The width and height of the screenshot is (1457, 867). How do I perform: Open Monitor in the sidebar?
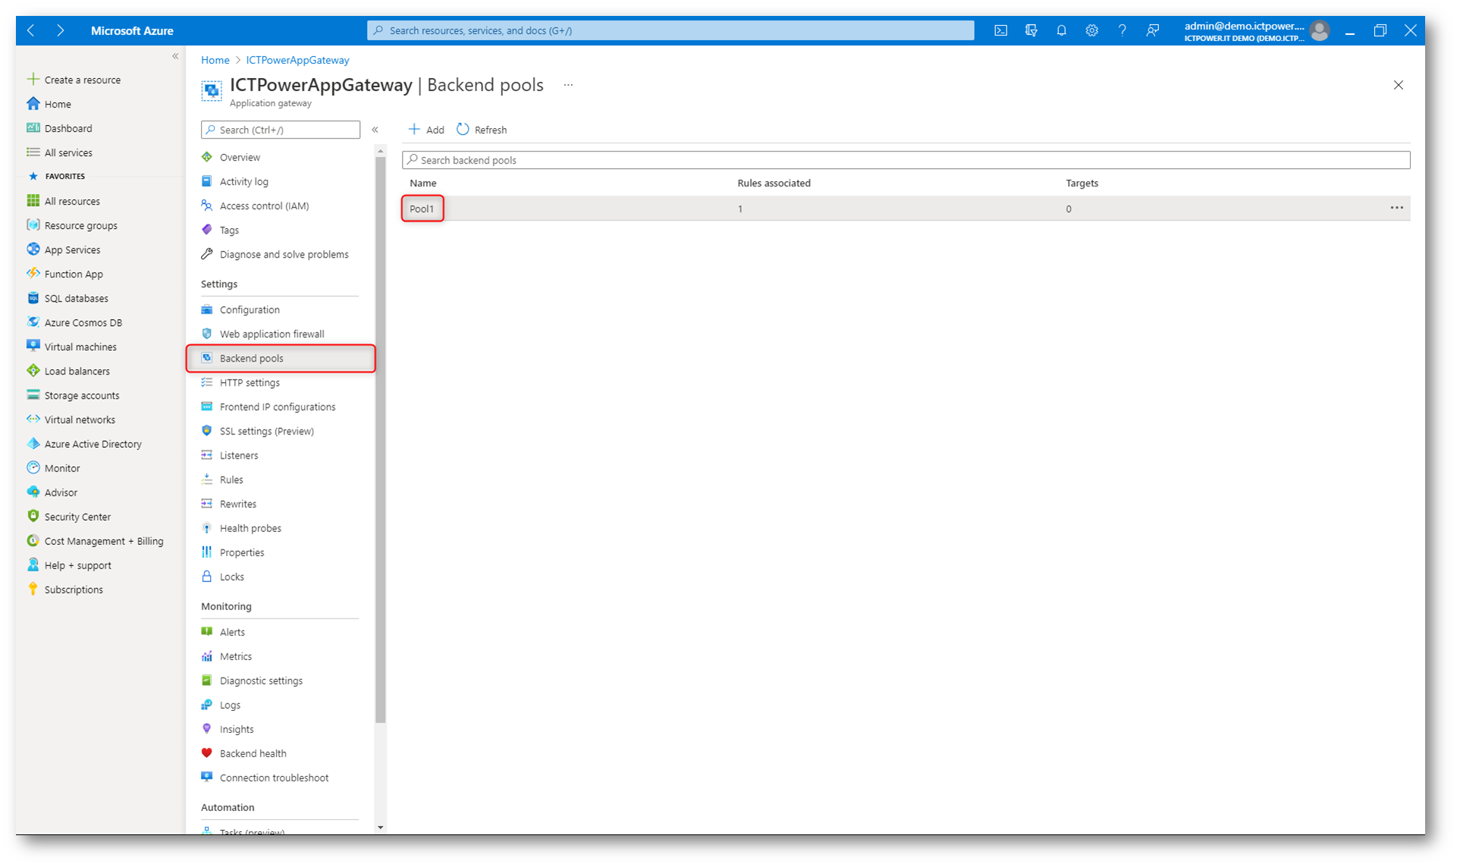53,468
